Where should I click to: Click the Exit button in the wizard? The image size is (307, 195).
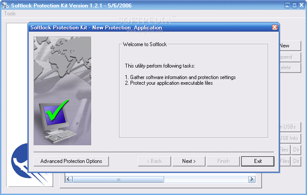point(258,161)
